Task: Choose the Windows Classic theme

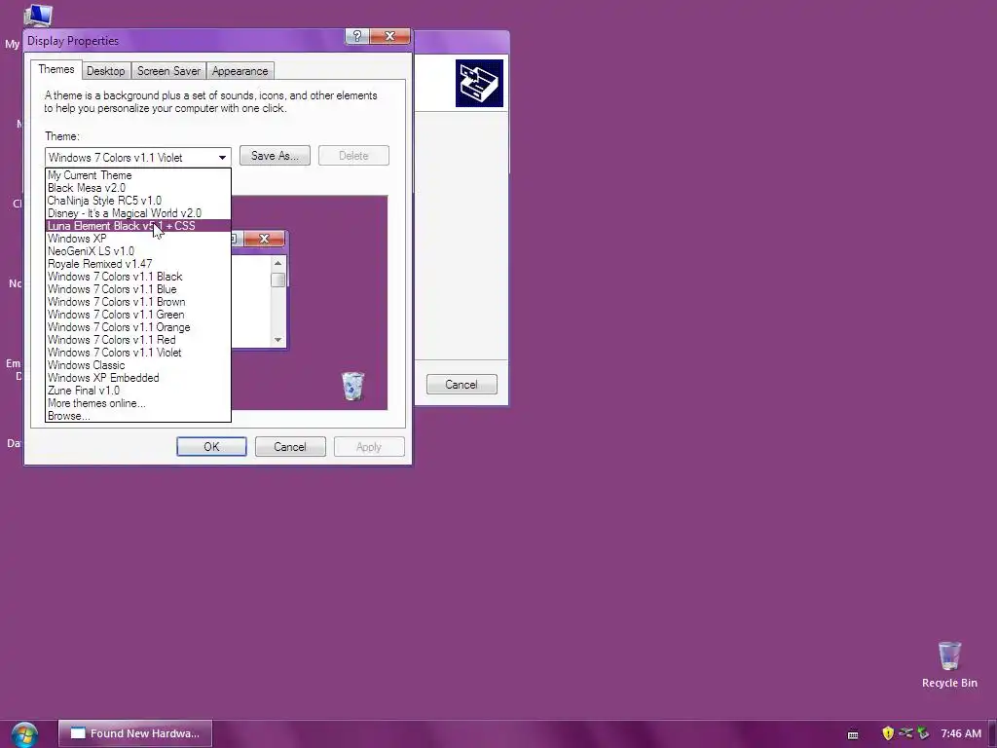Action: 138,365
